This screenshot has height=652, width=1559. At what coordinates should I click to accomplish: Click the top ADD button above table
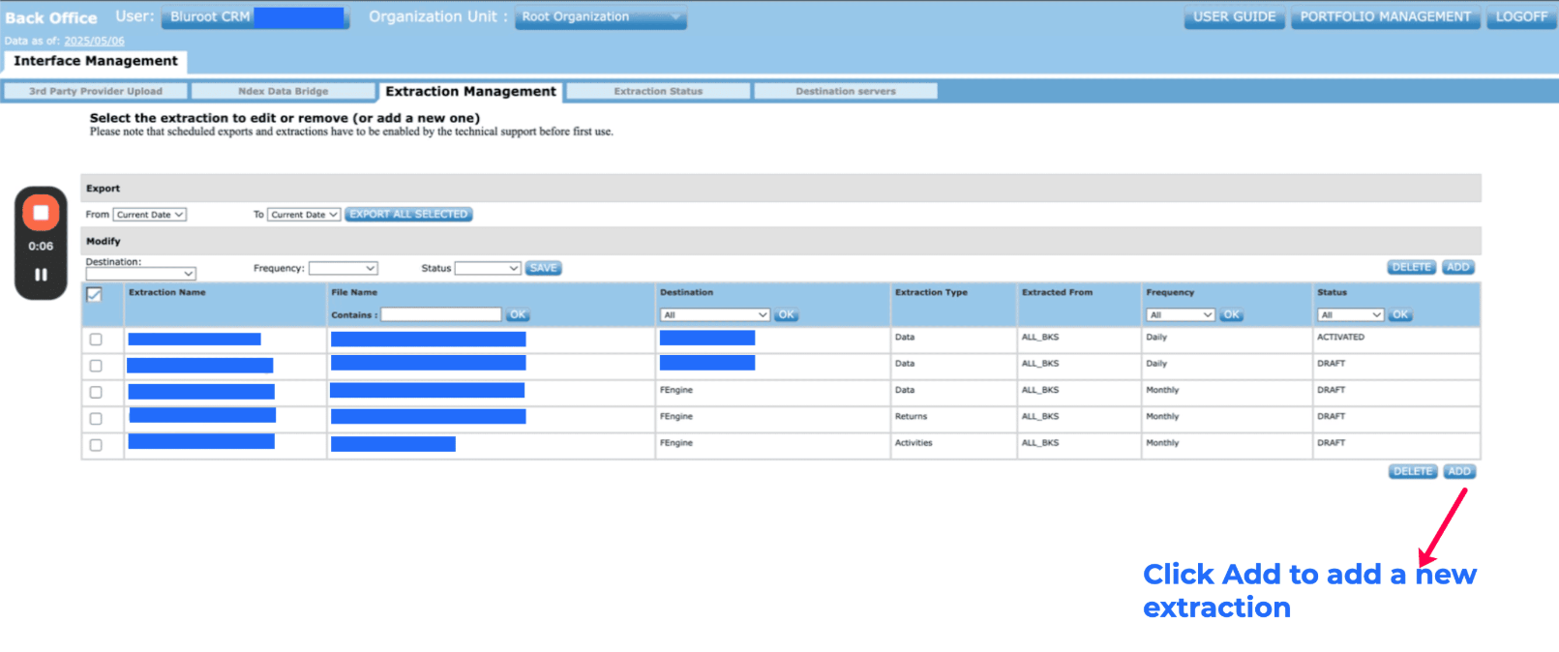(x=1458, y=267)
